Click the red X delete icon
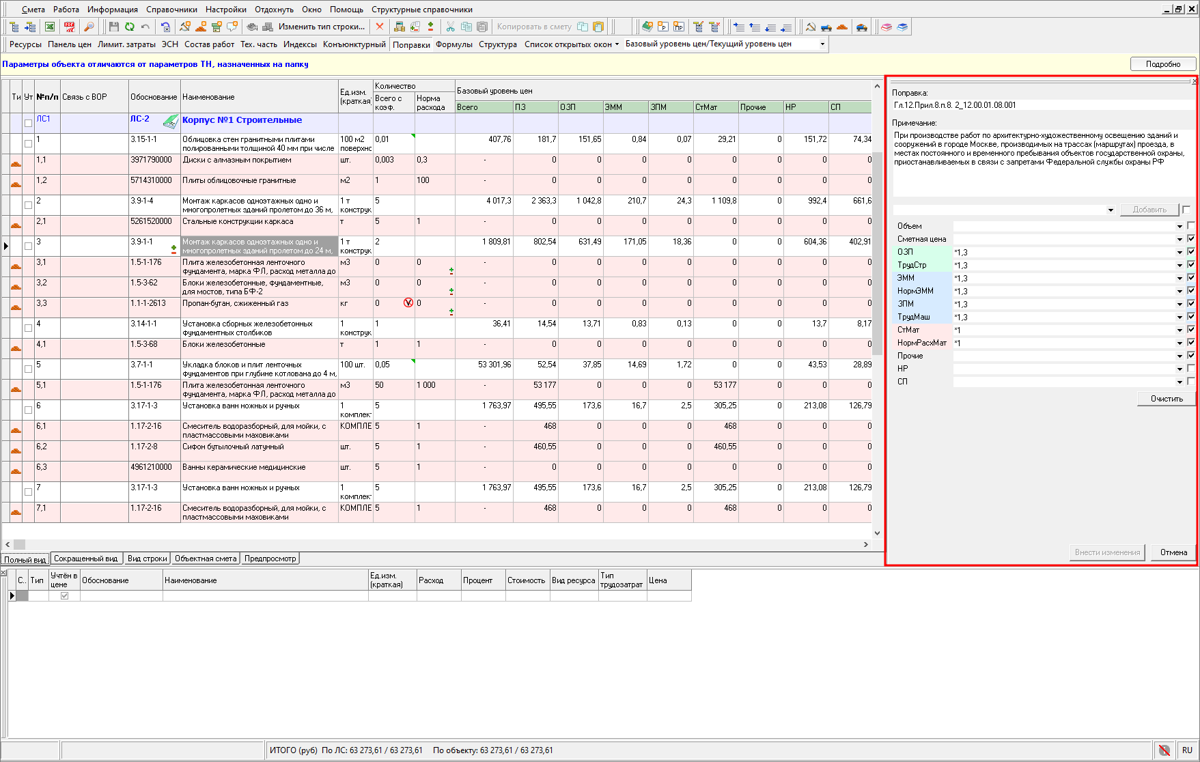This screenshot has width=1200, height=762. [x=380, y=27]
